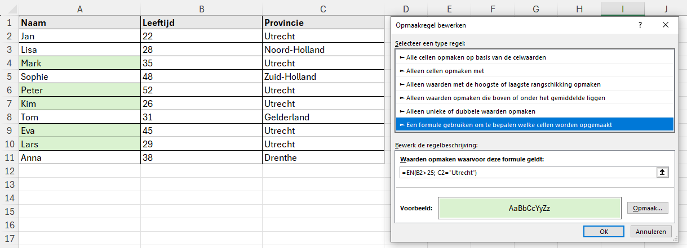Click the green format preview swatch

[529, 208]
